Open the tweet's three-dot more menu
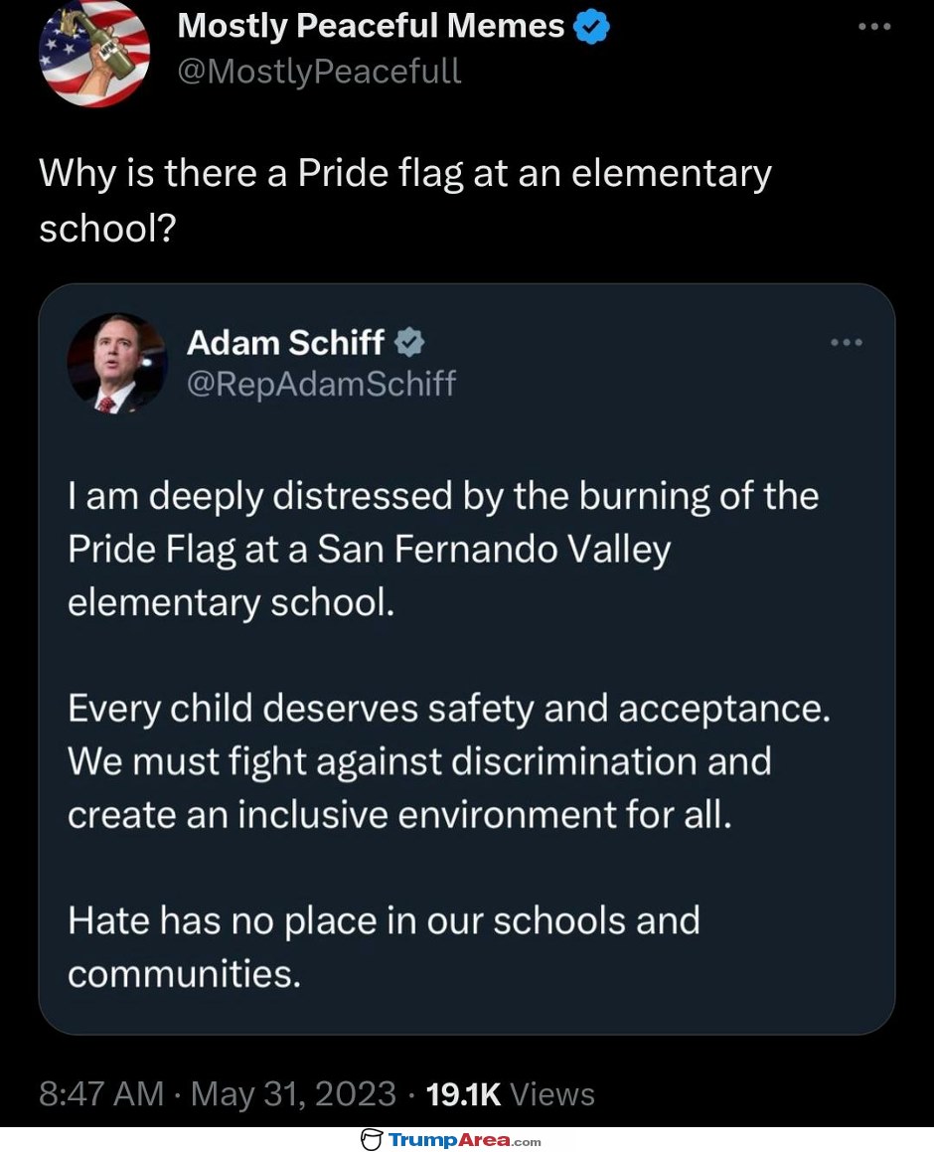This screenshot has height=1152, width=934. (874, 27)
